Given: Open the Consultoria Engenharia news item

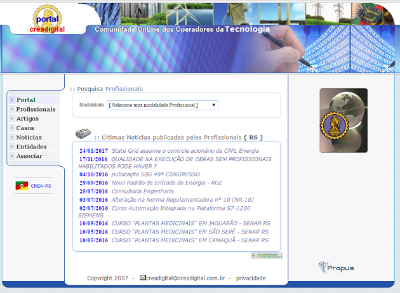Looking at the screenshot, I should [x=143, y=191].
